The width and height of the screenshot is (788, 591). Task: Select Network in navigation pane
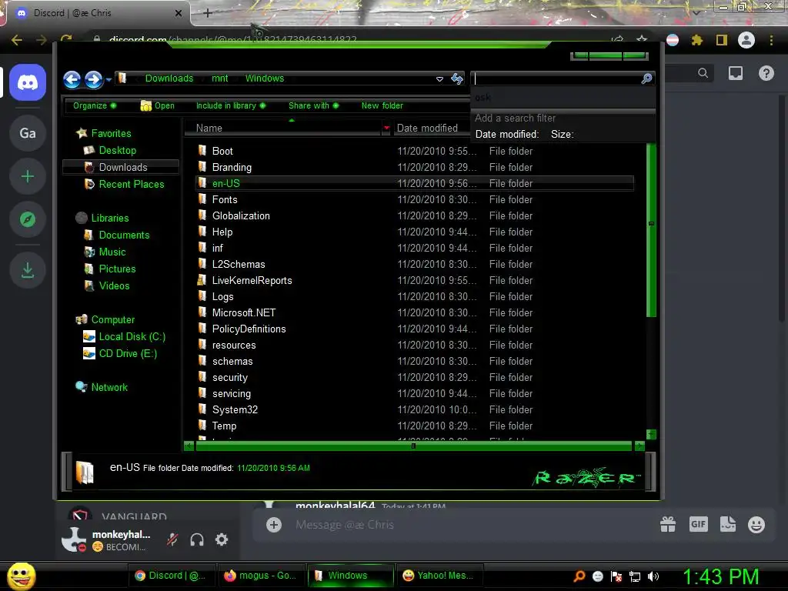tap(109, 388)
